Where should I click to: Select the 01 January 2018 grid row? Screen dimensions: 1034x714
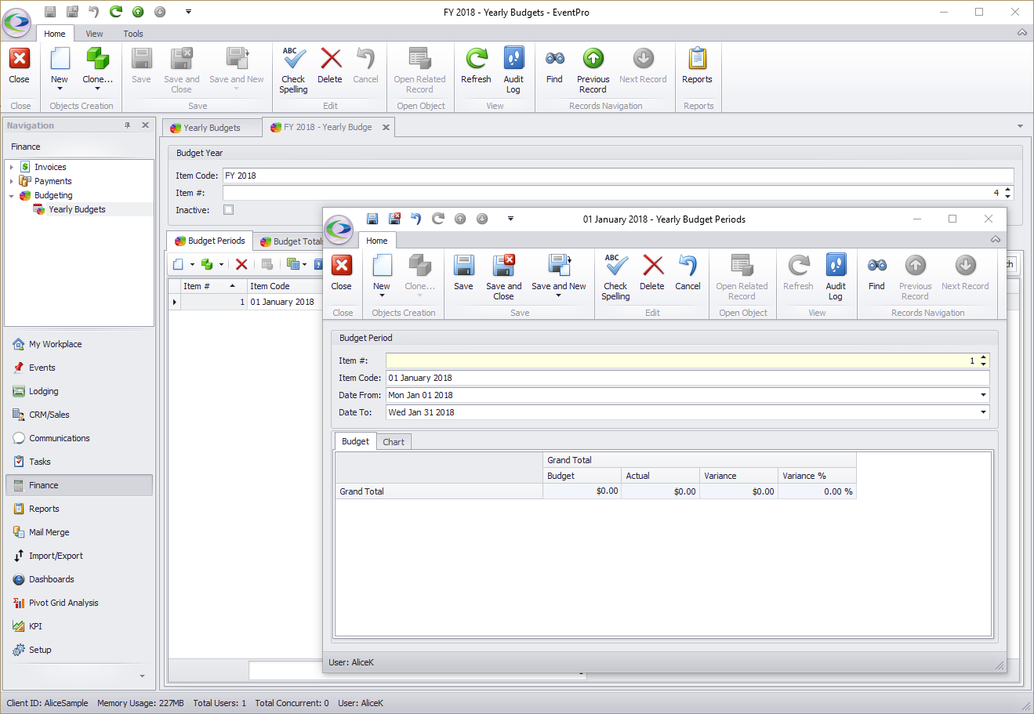click(x=246, y=302)
